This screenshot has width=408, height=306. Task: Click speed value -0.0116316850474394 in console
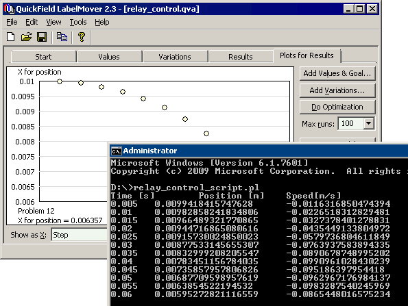point(338,204)
